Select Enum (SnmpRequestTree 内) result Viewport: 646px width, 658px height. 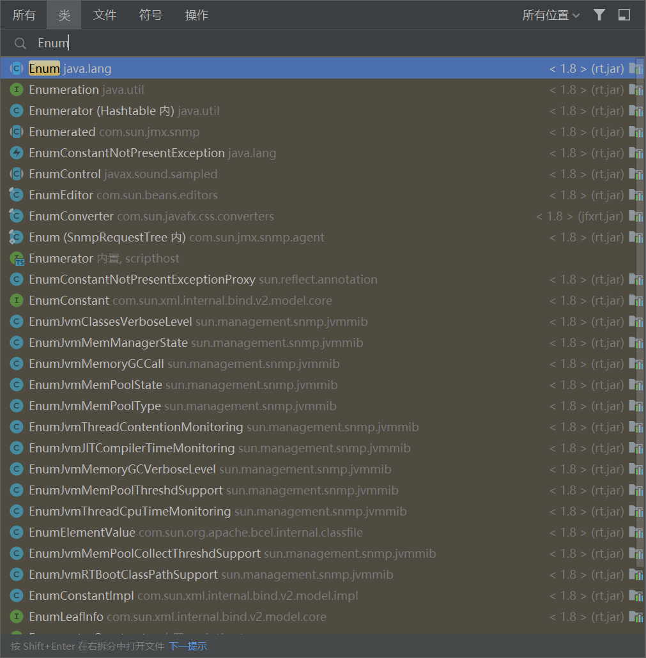323,237
